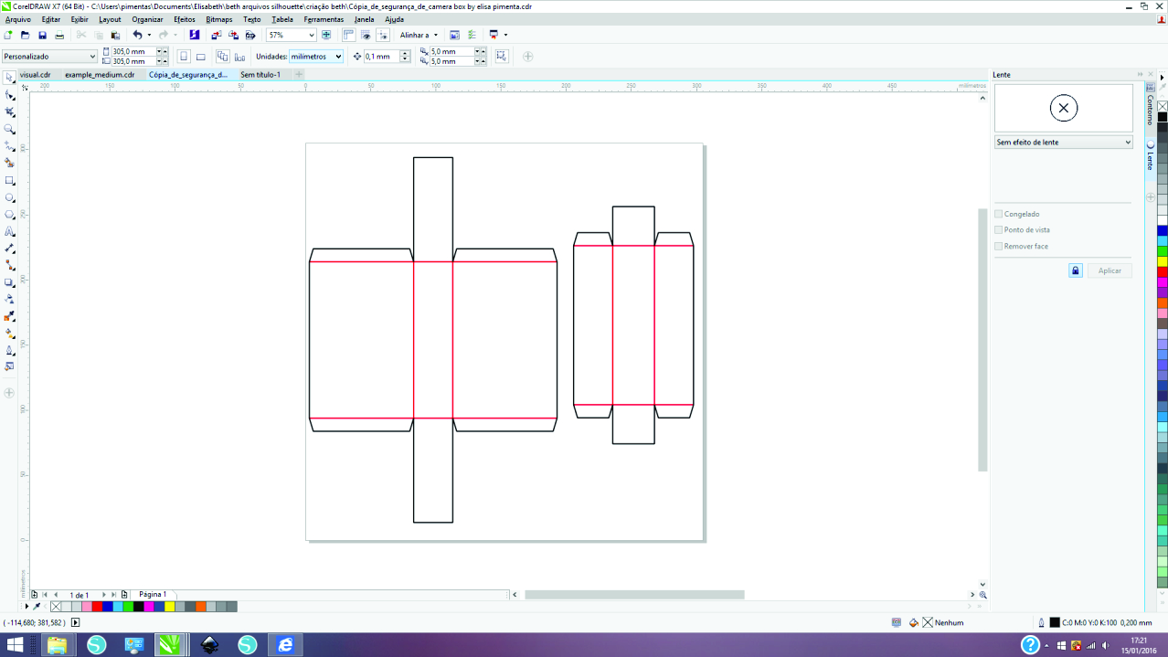Click the Save icon in toolbar
Viewport: 1168px width, 657px height.
tap(42, 35)
